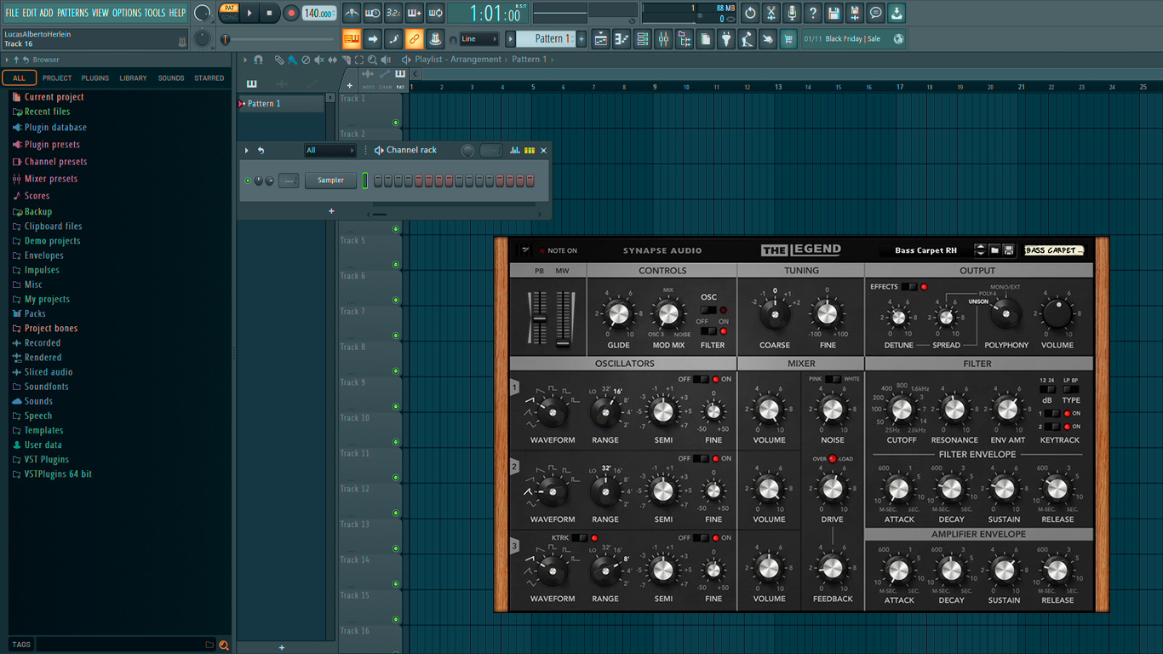Click the download content library icon
This screenshot has height=654, width=1163.
[x=897, y=13]
